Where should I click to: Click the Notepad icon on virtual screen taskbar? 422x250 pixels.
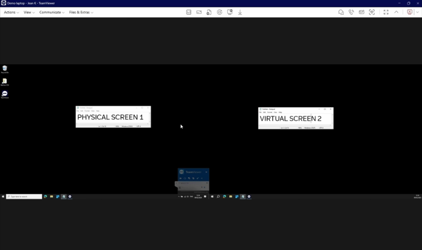click(243, 196)
